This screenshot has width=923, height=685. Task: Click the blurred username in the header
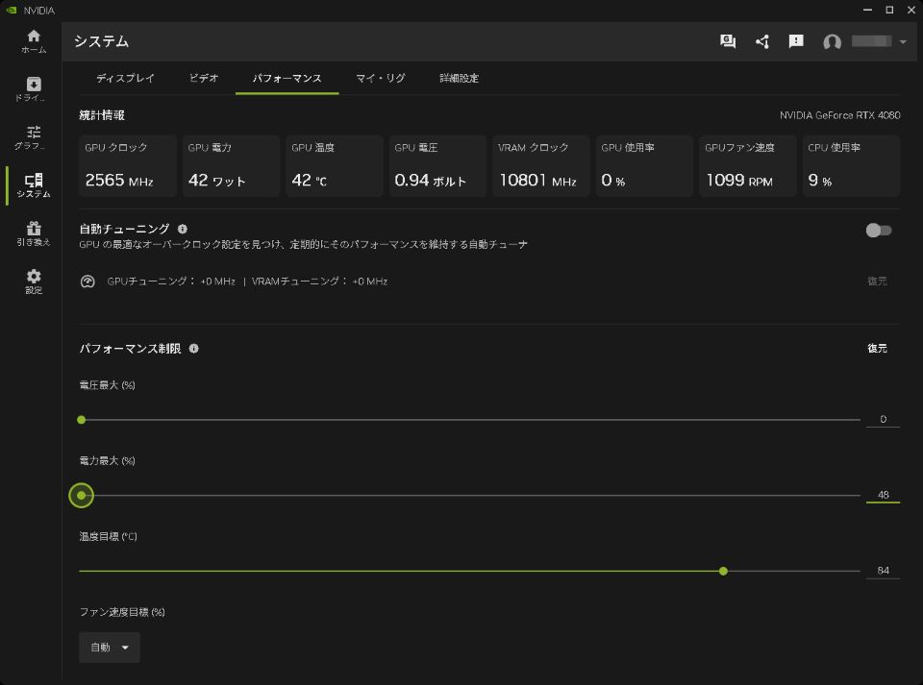point(871,41)
